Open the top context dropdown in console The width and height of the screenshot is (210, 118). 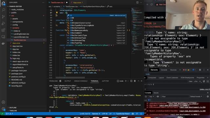(152, 96)
